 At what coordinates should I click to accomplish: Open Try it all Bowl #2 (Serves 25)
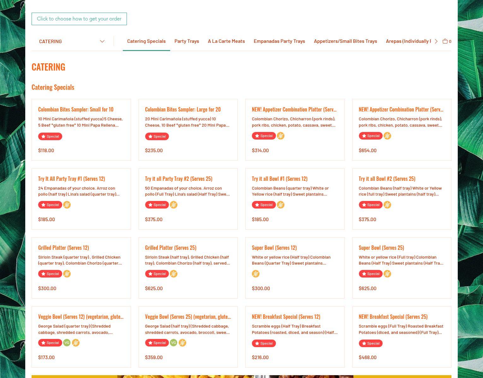pyautogui.click(x=387, y=179)
